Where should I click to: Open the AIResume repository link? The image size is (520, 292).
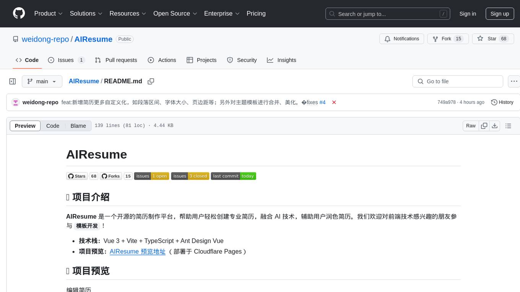(93, 39)
